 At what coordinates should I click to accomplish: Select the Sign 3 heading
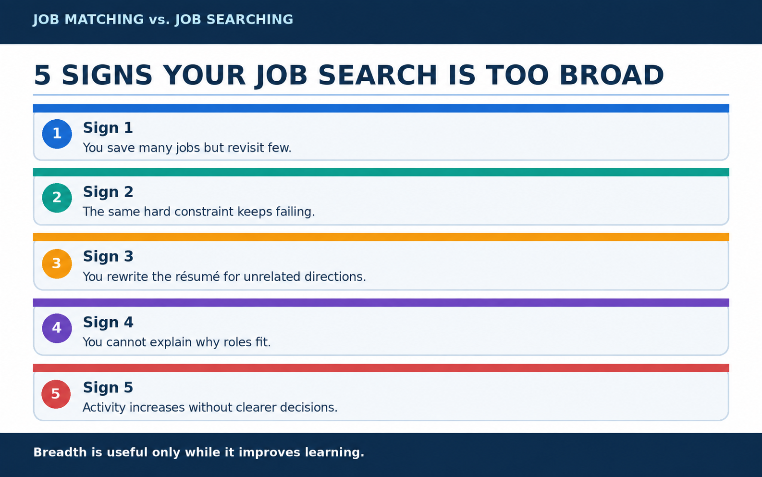tap(108, 256)
